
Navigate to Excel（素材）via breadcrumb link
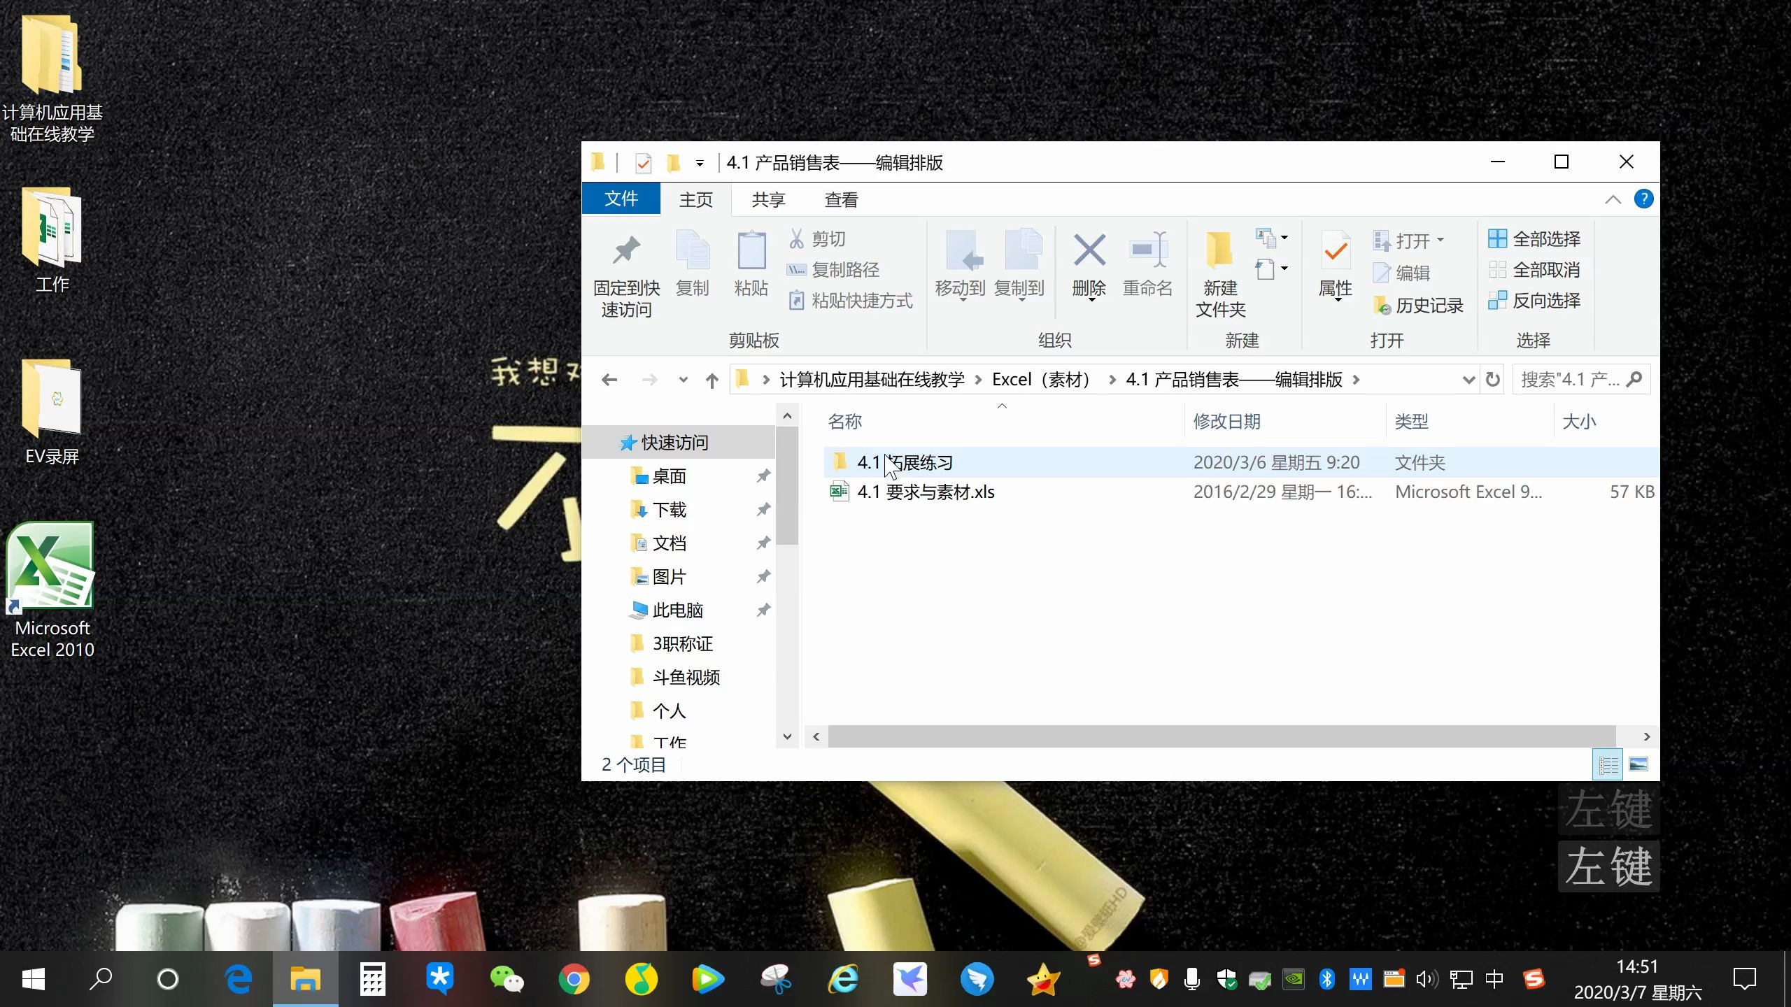(x=1042, y=379)
